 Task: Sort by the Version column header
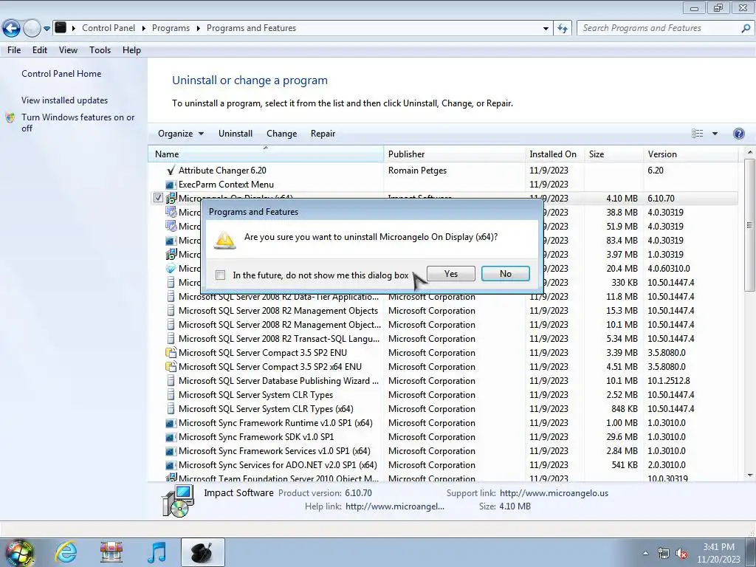(690, 154)
